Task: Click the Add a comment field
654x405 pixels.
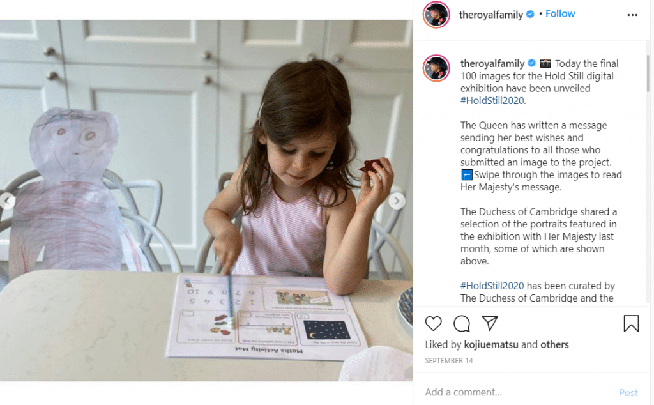Action: [517, 392]
